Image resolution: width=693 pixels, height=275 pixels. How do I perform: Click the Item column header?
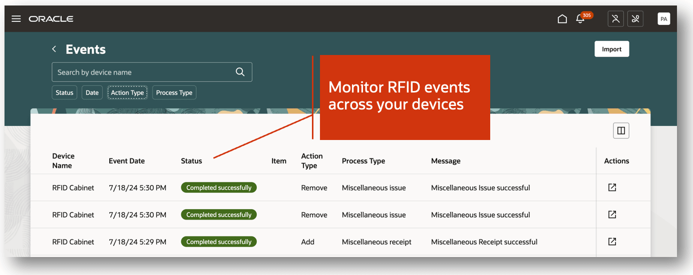(279, 161)
